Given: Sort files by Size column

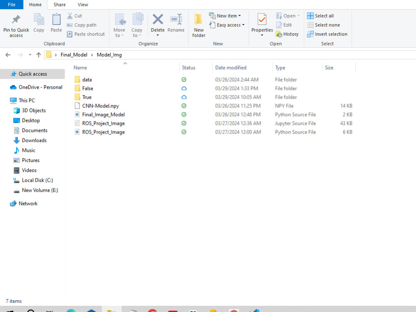Looking at the screenshot, I should 329,68.
